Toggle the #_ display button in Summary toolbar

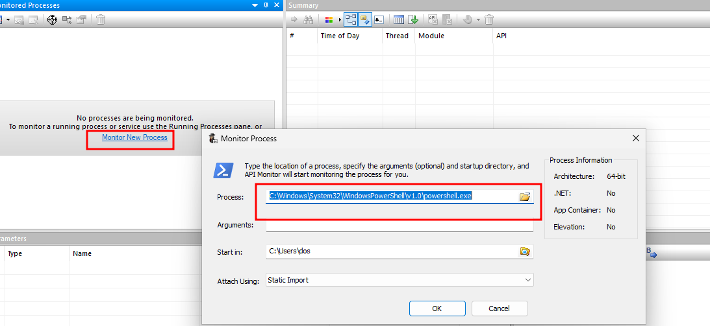pos(380,20)
